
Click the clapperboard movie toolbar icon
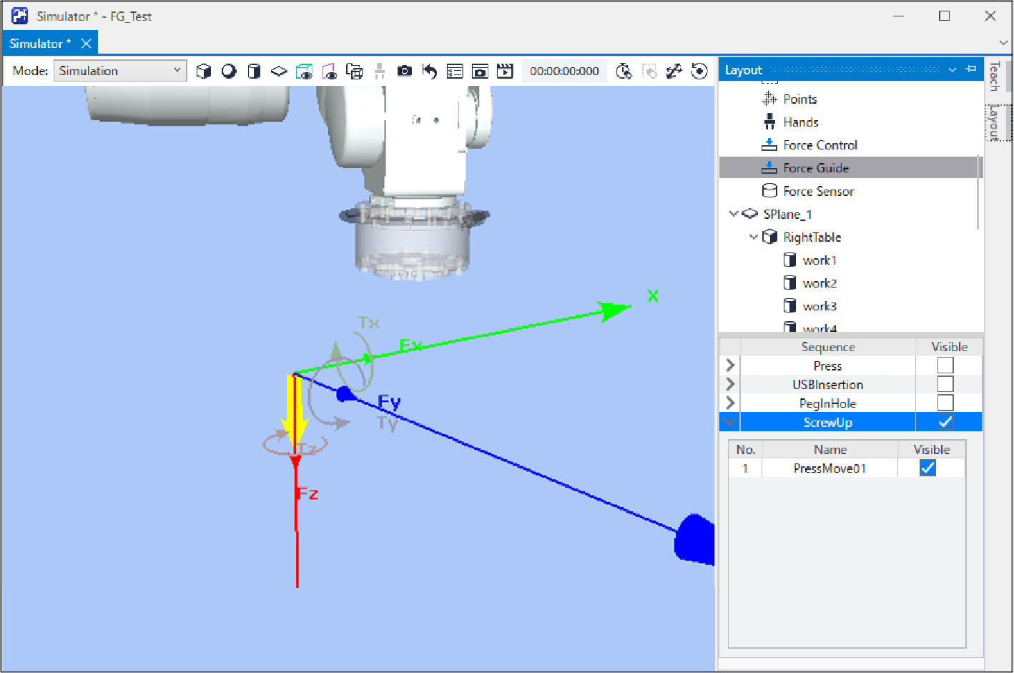point(505,71)
